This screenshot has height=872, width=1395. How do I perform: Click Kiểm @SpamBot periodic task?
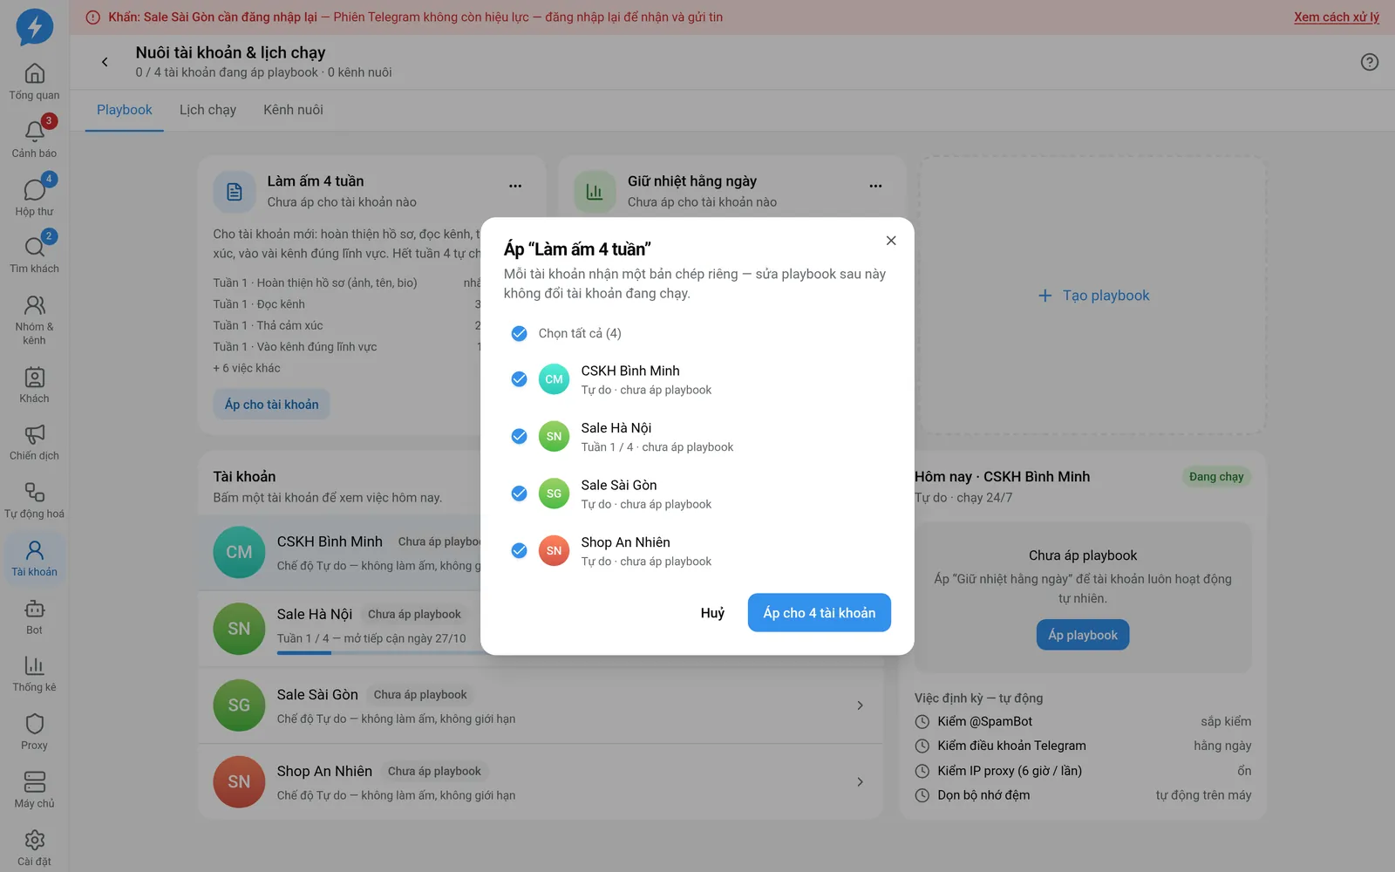click(x=1083, y=721)
